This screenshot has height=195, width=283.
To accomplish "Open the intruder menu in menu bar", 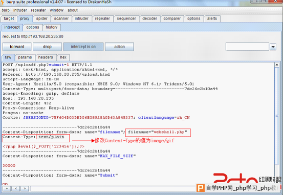I will pyautogui.click(x=20, y=10).
